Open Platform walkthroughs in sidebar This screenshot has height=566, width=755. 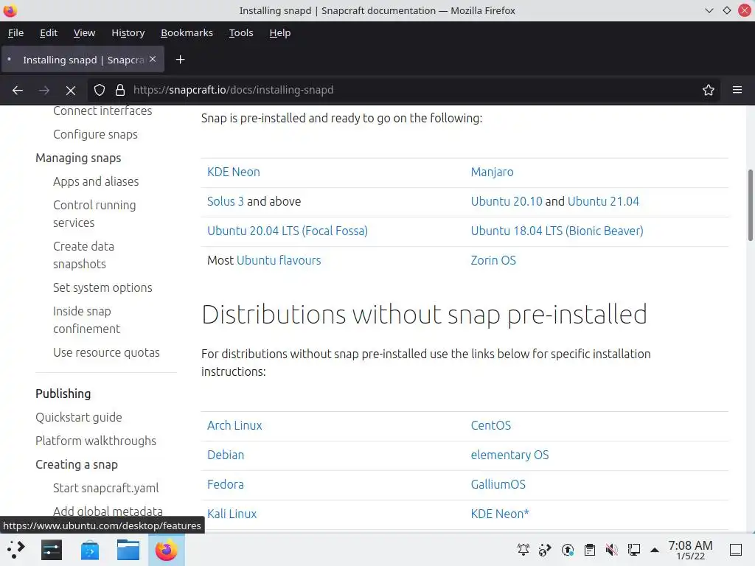(x=96, y=441)
